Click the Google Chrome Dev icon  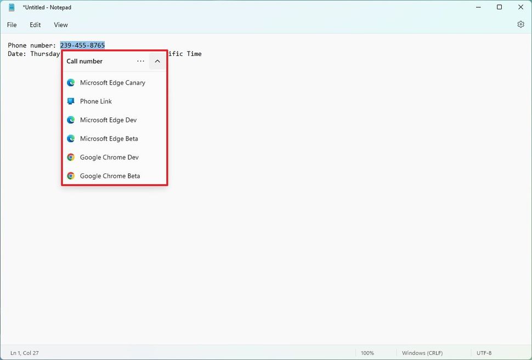(x=71, y=157)
